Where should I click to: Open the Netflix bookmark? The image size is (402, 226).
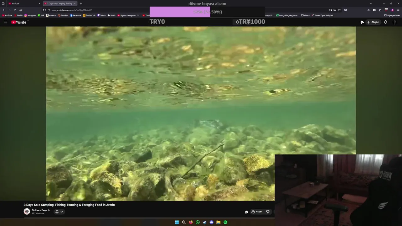pos(18,15)
